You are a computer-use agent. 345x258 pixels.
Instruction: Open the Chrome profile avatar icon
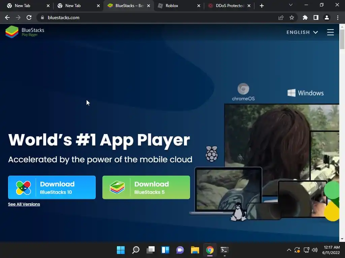327,17
